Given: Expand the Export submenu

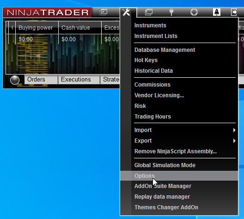Looking at the screenshot, I should coord(179,141).
